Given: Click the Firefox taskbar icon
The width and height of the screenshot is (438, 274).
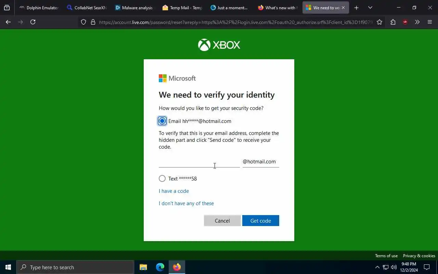Looking at the screenshot, I should (x=177, y=267).
